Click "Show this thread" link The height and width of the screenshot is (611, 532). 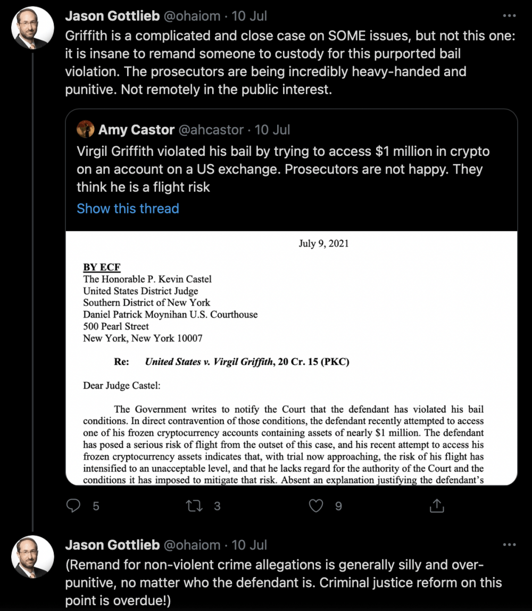click(128, 209)
